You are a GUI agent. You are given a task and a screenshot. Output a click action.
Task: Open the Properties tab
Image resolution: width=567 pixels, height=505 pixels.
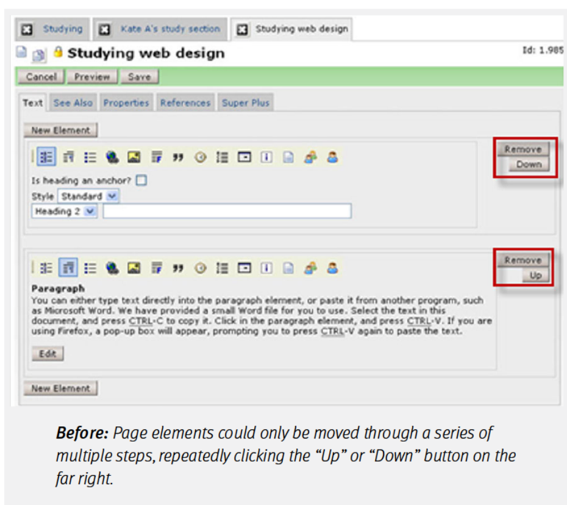(x=126, y=103)
